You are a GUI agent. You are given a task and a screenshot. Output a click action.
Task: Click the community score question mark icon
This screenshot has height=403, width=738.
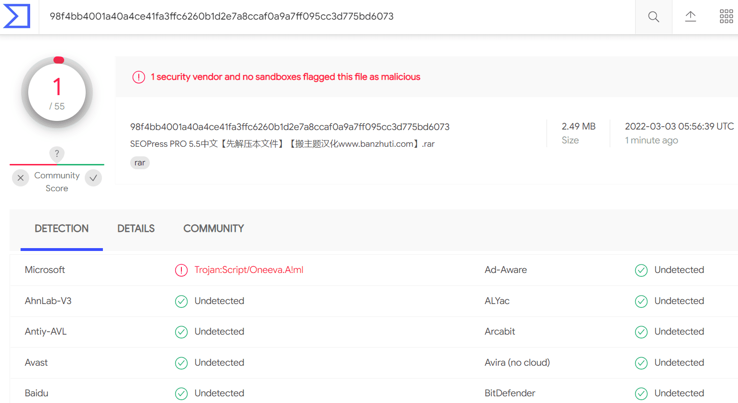pos(57,153)
